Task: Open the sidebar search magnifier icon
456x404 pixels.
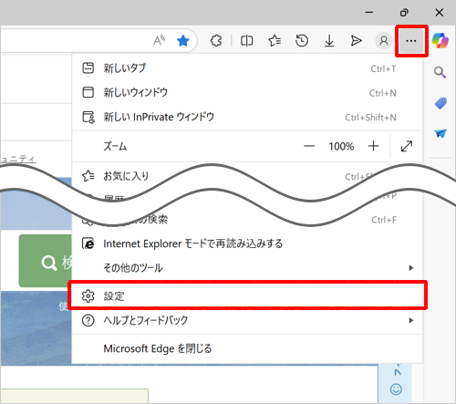Action: (440, 72)
